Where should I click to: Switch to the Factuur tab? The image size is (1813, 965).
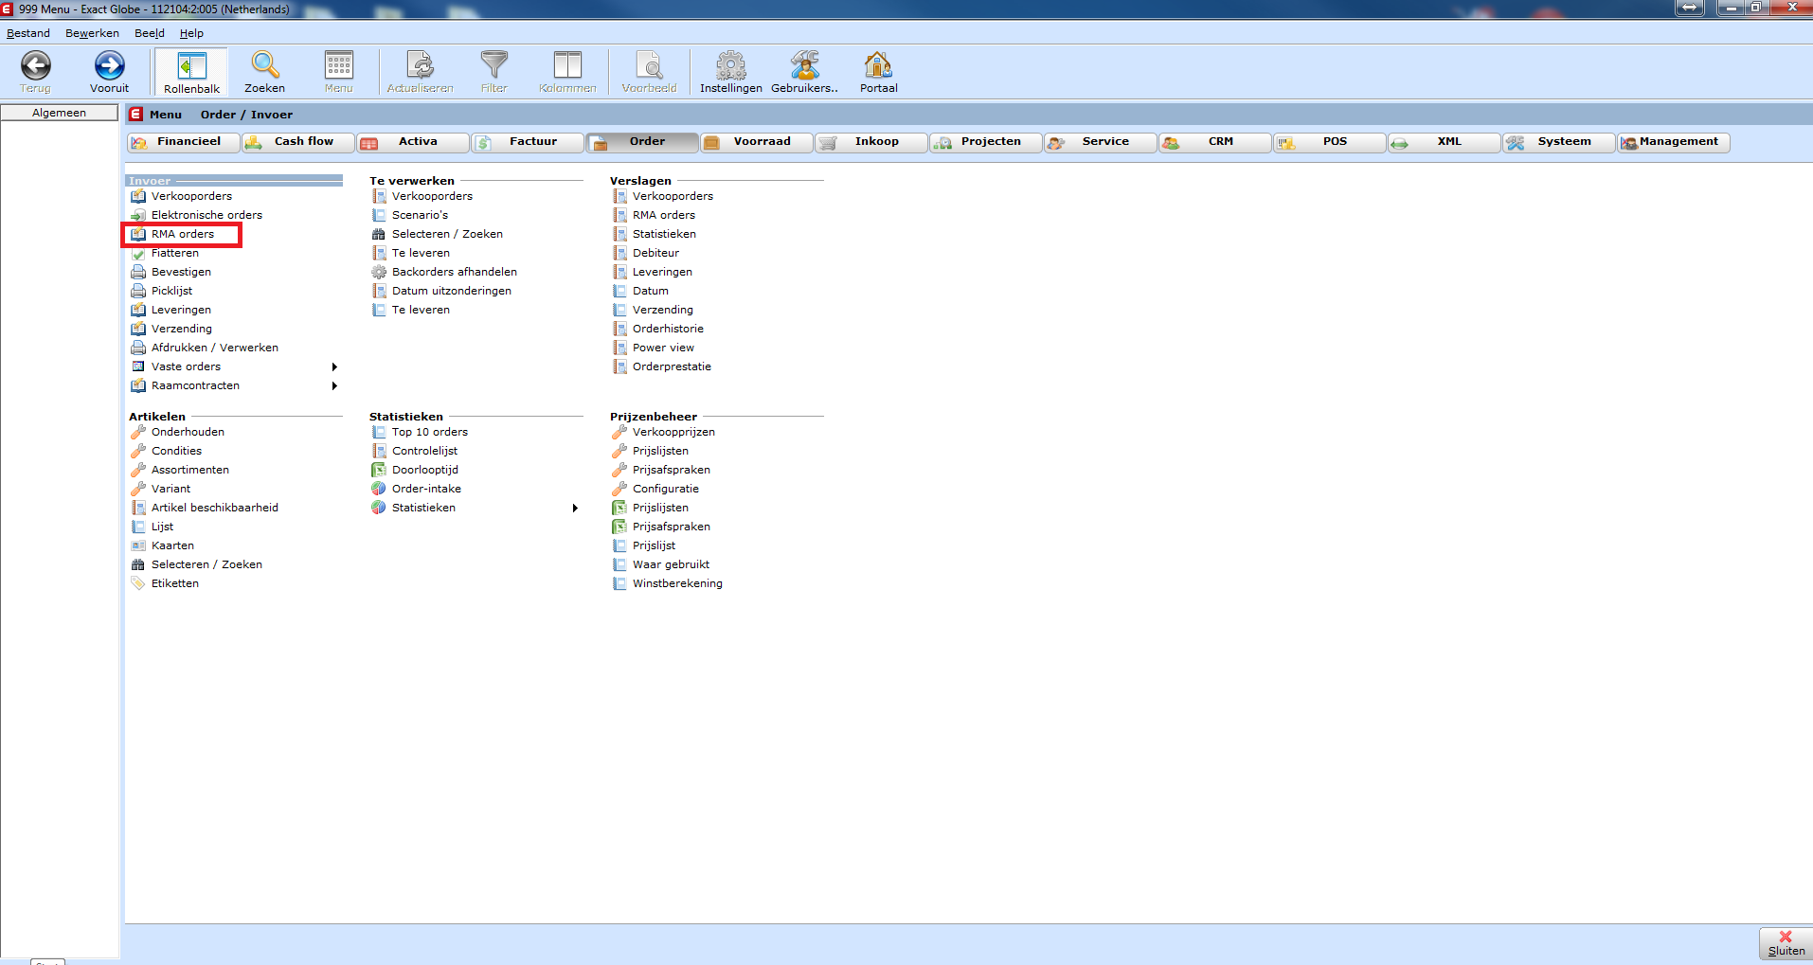(x=528, y=142)
